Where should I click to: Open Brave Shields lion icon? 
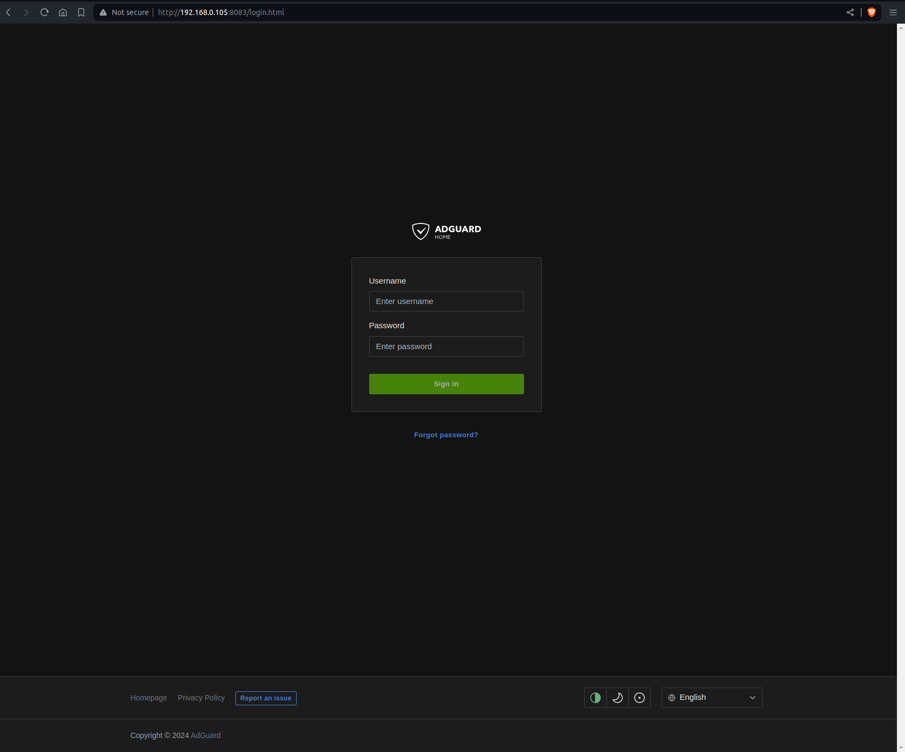[x=872, y=12]
